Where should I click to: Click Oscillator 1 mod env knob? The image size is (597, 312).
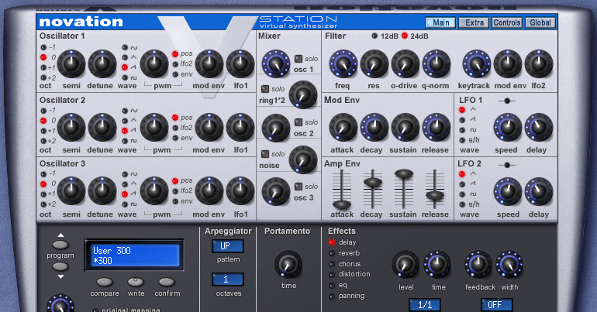point(209,63)
